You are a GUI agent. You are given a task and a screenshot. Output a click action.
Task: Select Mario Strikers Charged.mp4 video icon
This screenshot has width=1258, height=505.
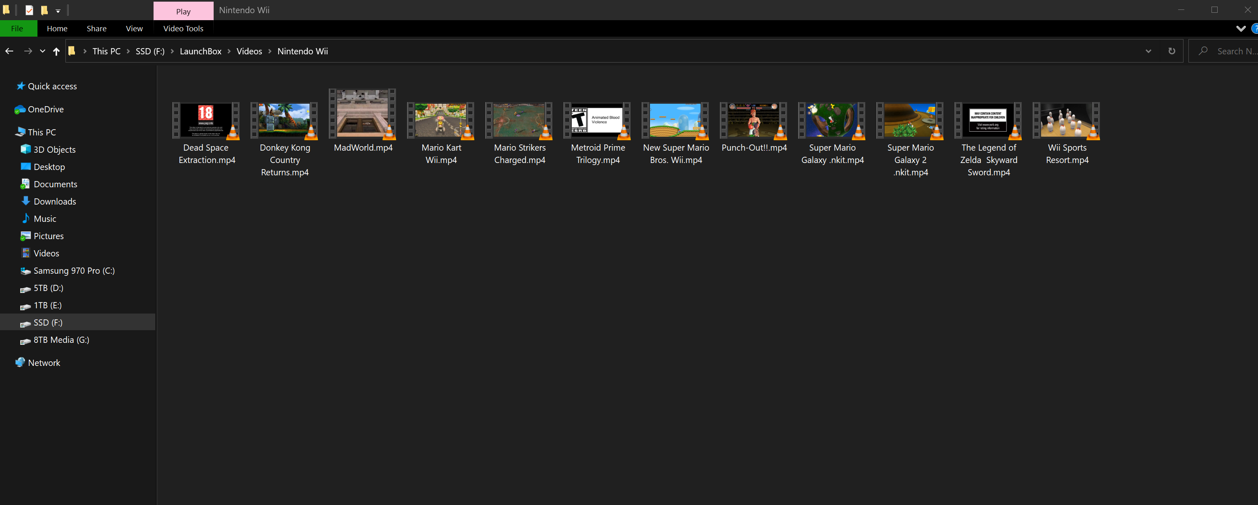[x=519, y=120]
